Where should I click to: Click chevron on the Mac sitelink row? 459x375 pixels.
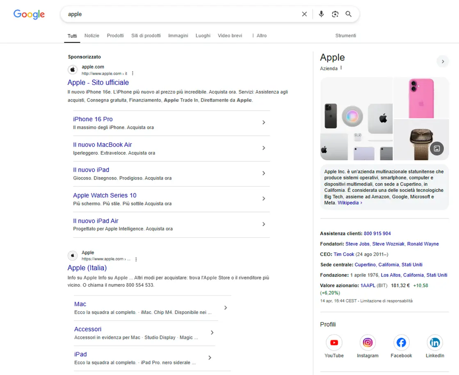[226, 308]
